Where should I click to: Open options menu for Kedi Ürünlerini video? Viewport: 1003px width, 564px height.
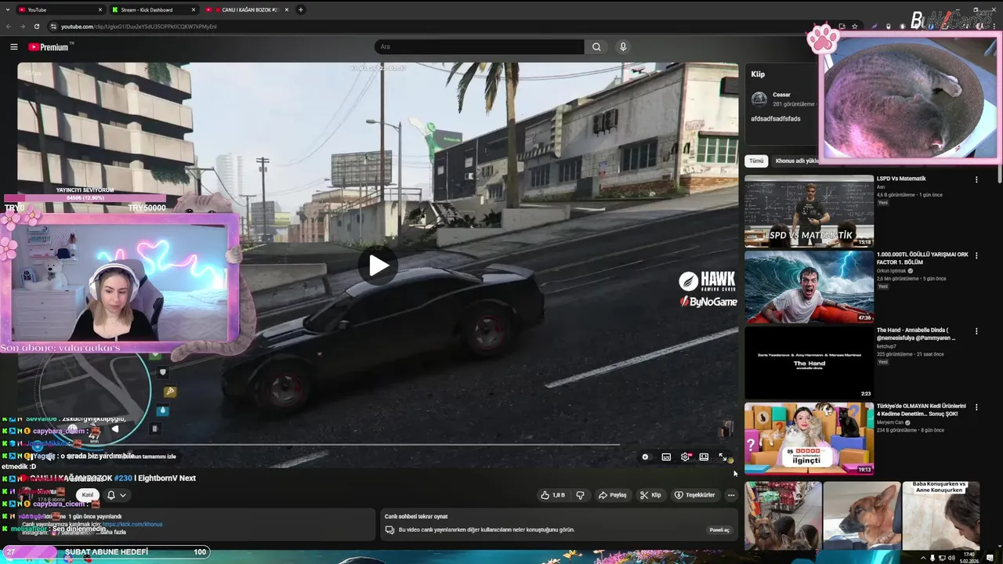click(x=976, y=407)
